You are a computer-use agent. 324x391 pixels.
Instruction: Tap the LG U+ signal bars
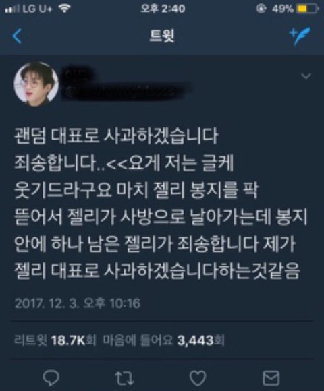point(11,9)
